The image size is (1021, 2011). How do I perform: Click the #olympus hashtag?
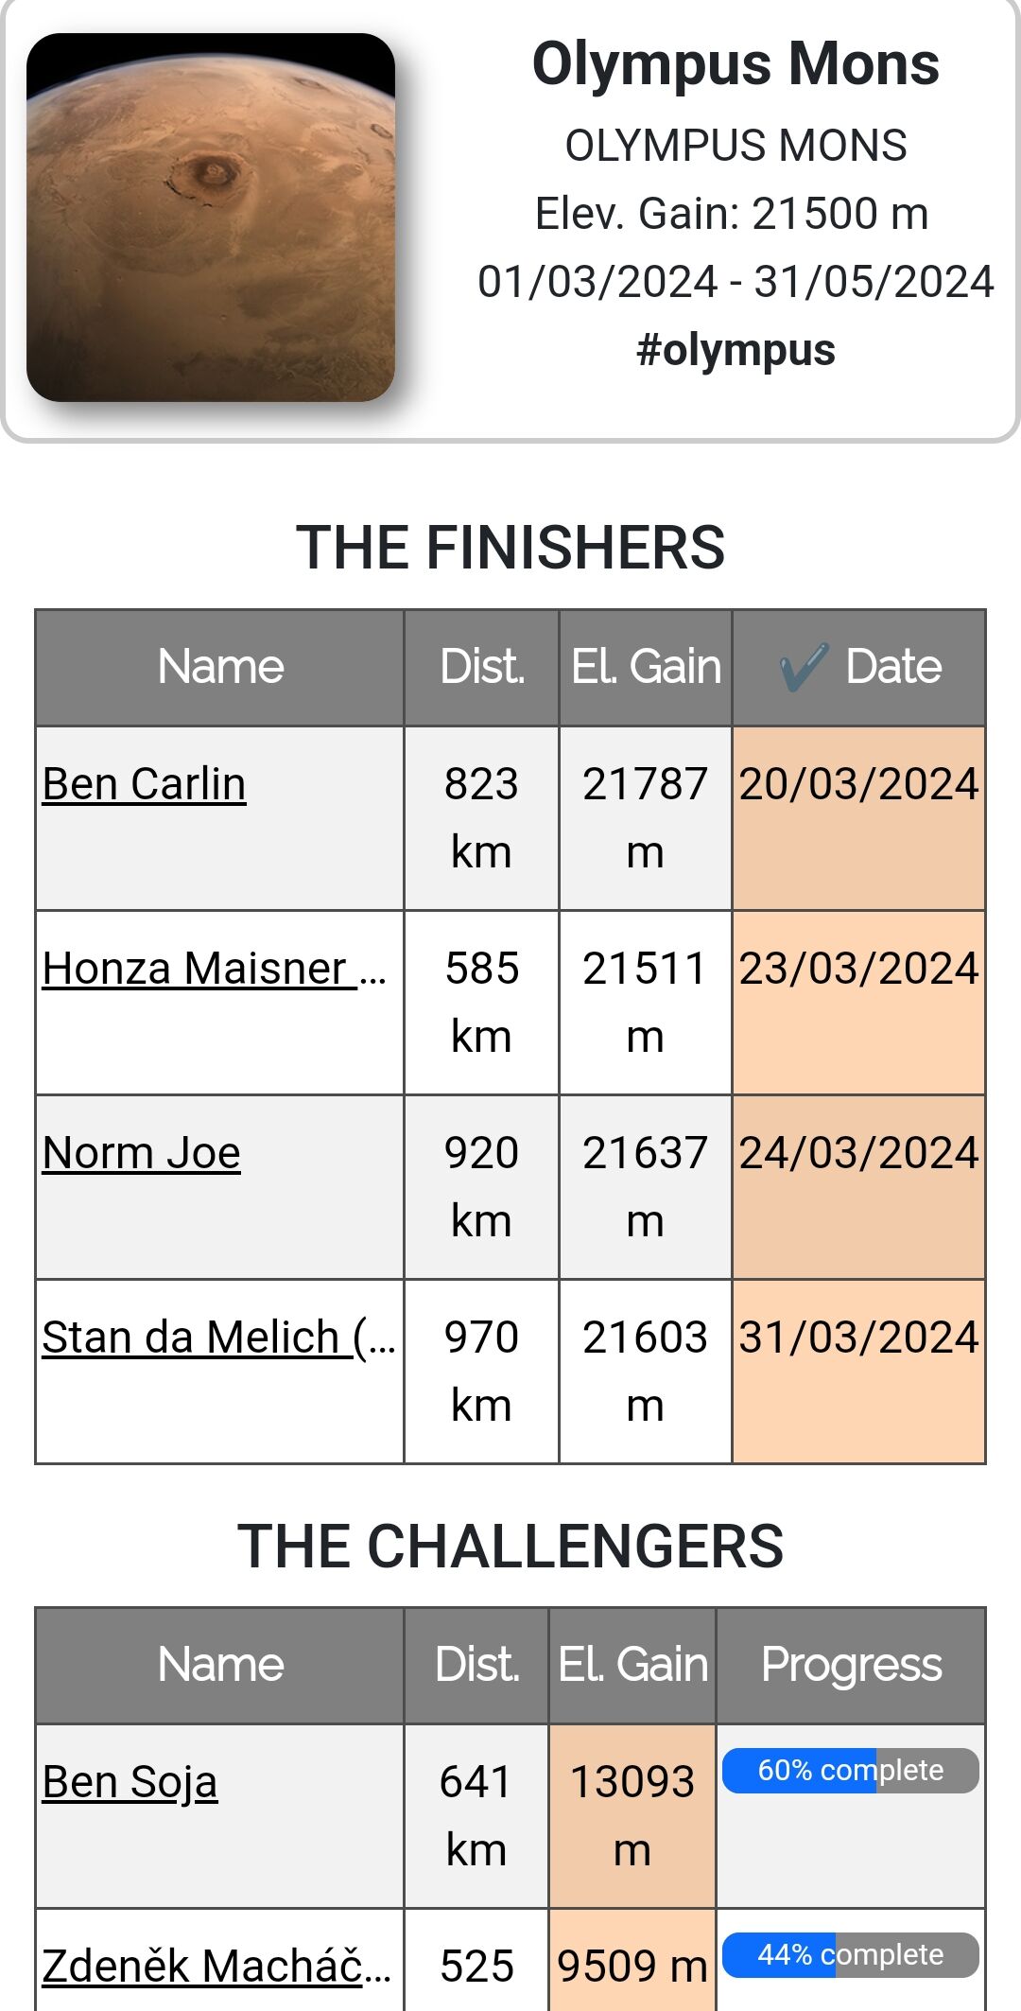click(x=735, y=350)
